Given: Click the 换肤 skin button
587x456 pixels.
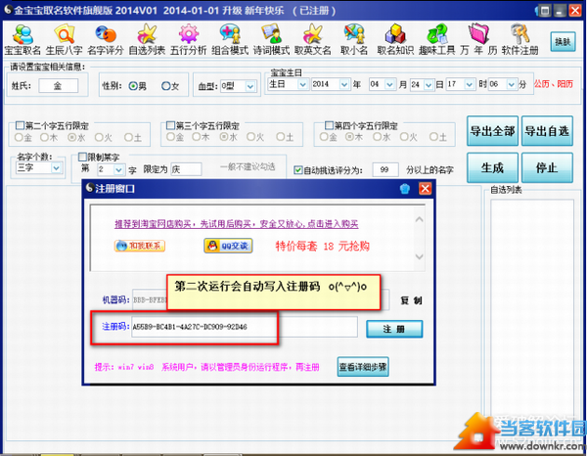Looking at the screenshot, I should tap(563, 41).
